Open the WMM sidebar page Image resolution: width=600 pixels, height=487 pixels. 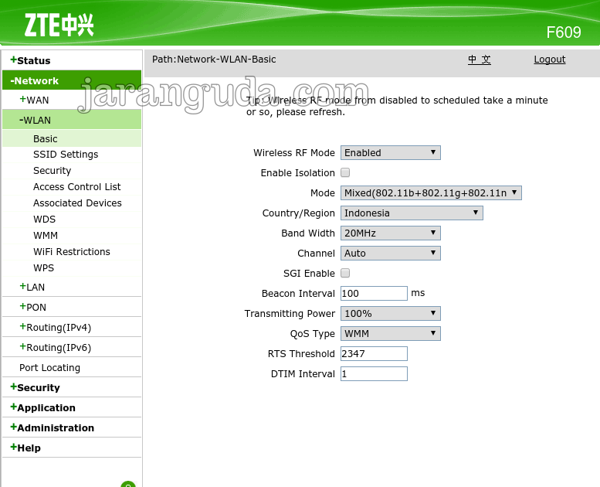[45, 235]
